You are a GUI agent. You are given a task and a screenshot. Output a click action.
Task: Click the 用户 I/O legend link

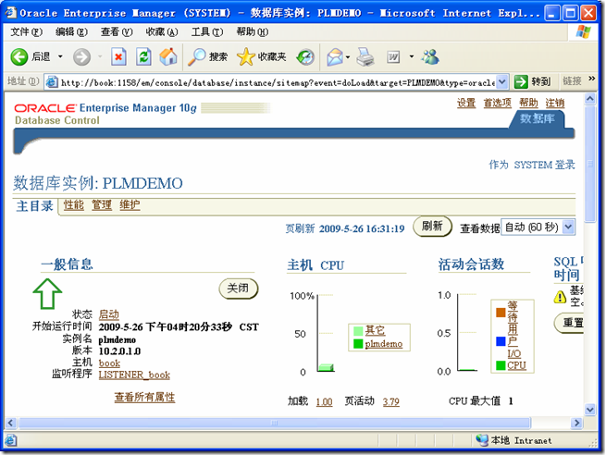513,341
